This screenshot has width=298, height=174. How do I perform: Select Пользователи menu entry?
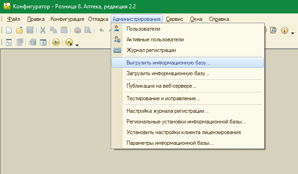pos(188,29)
